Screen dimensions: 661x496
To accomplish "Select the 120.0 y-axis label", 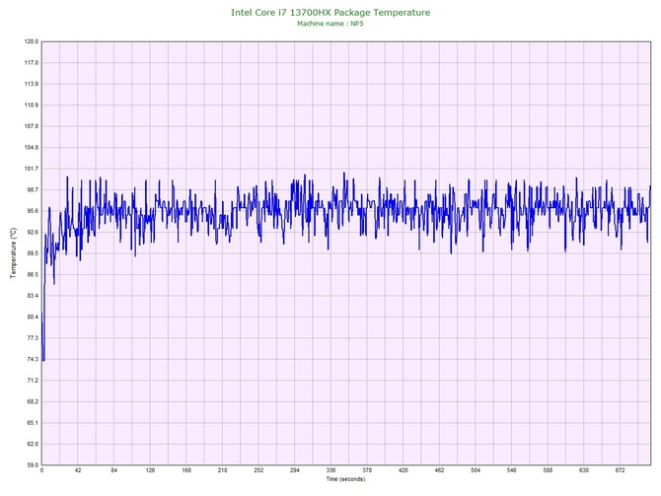I will coord(32,41).
